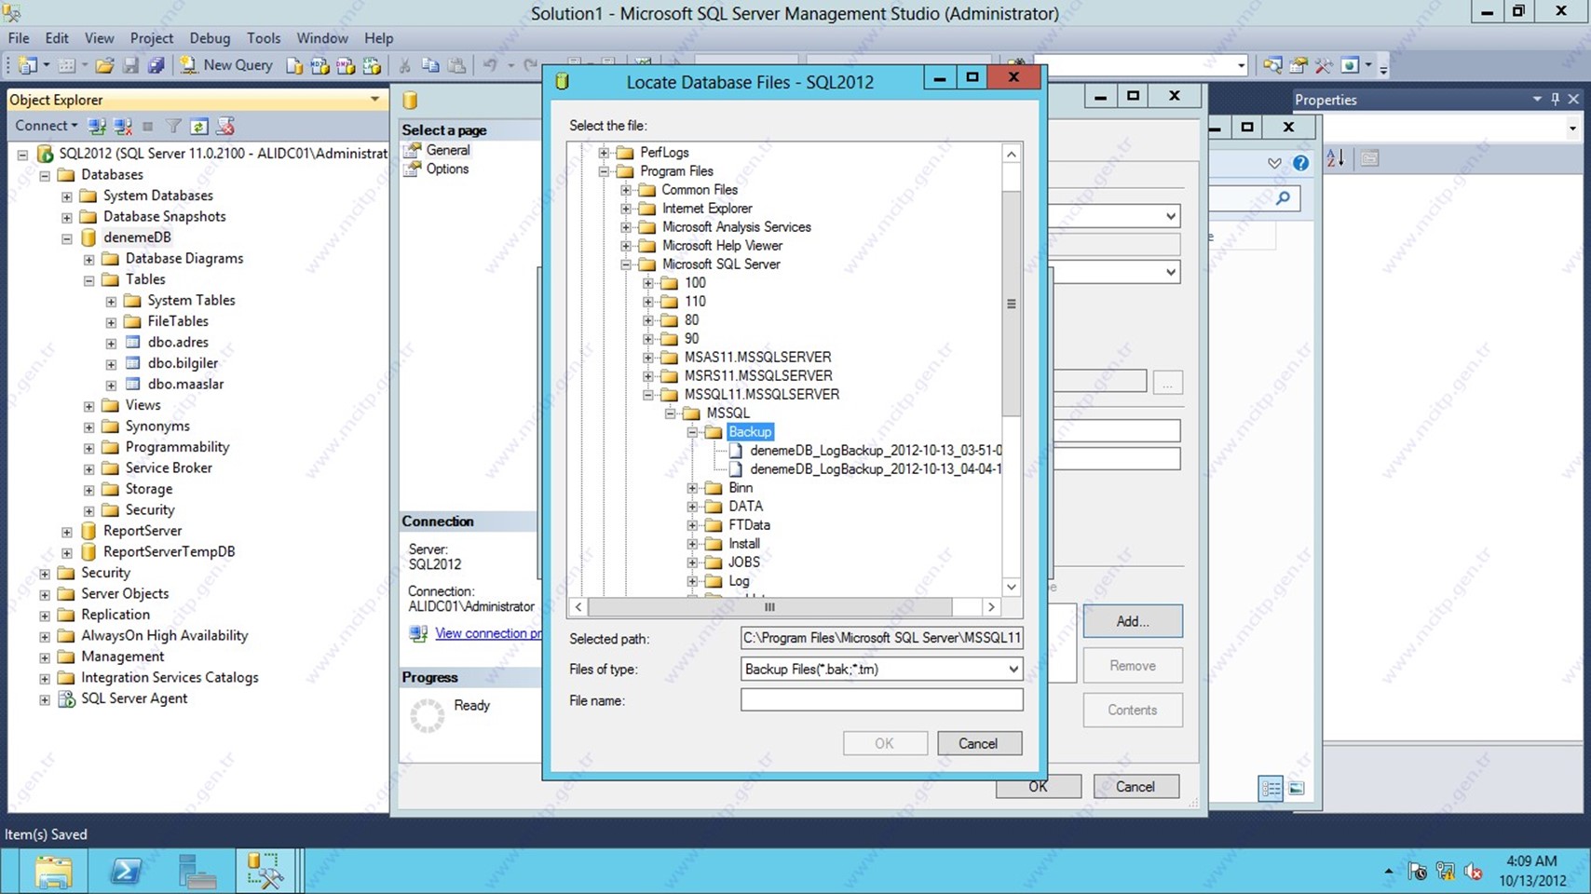This screenshot has width=1591, height=894.
Task: Click the New Query toolbar button
Action: tap(226, 65)
